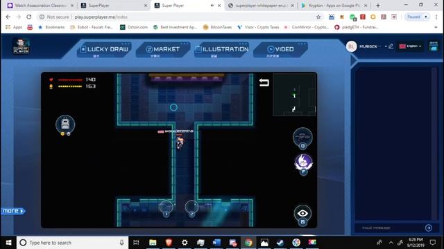Click the robot character avatar icon
Screen dimensions: 444x249
click(x=65, y=124)
